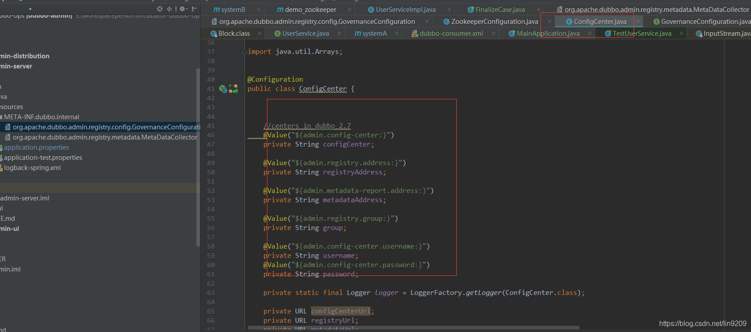Close the systemB tab
This screenshot has height=332, width=751.
tap(259, 10)
